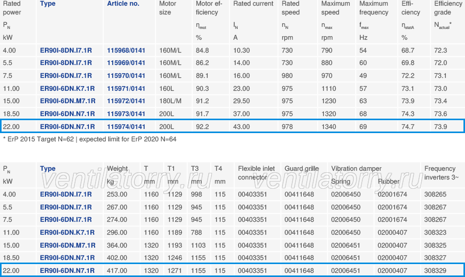Select rubber damper 02000407 in 296.00 kg row

(392, 232)
